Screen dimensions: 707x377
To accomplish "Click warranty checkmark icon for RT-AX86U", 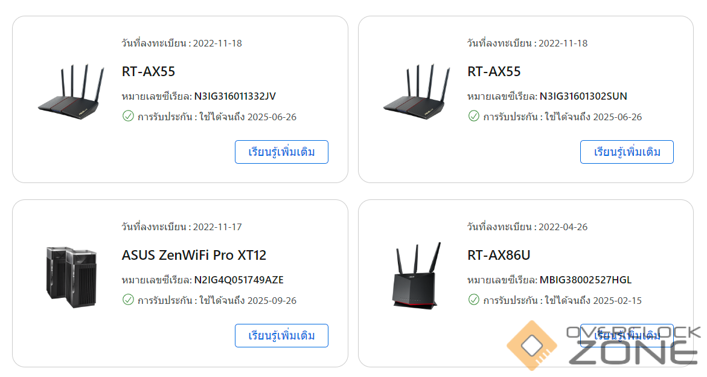I will pyautogui.click(x=473, y=300).
